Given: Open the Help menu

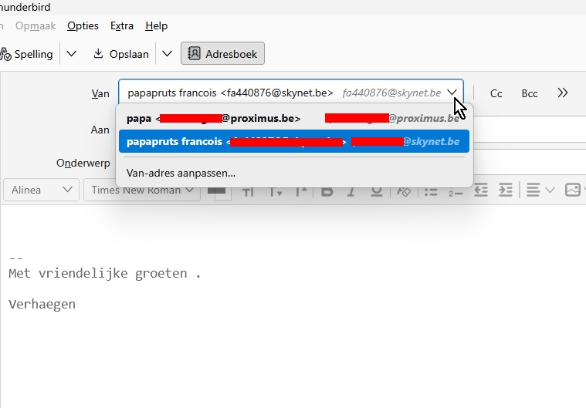Looking at the screenshot, I should 157,25.
